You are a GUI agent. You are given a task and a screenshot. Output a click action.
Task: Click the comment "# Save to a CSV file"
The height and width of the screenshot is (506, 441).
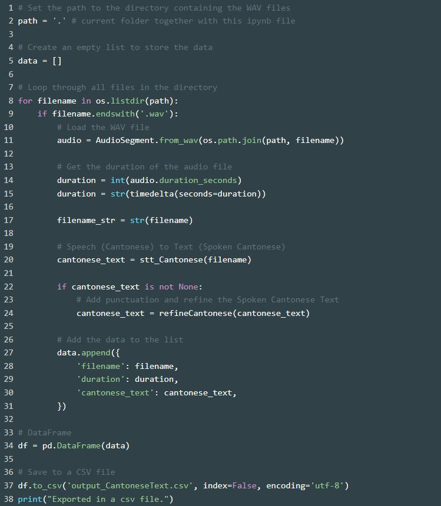tap(67, 472)
